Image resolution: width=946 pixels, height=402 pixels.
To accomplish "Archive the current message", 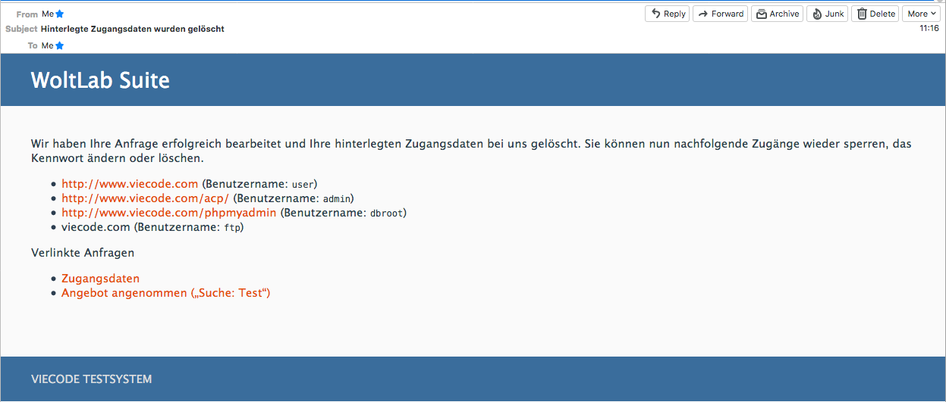I will (777, 14).
